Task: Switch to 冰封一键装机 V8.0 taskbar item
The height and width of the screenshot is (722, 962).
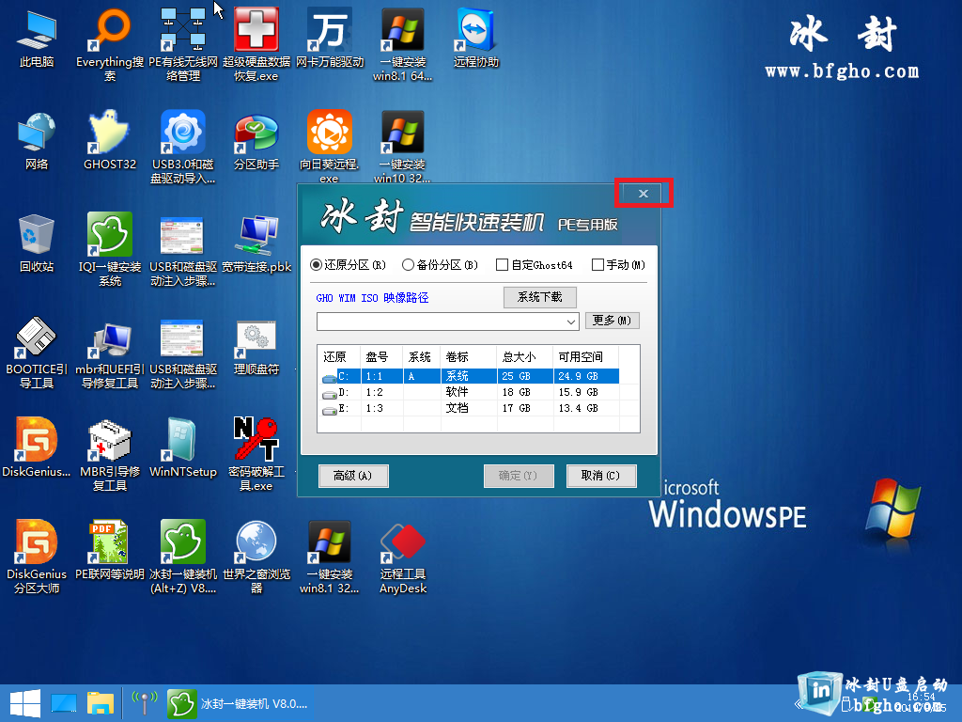Action: pos(240,703)
